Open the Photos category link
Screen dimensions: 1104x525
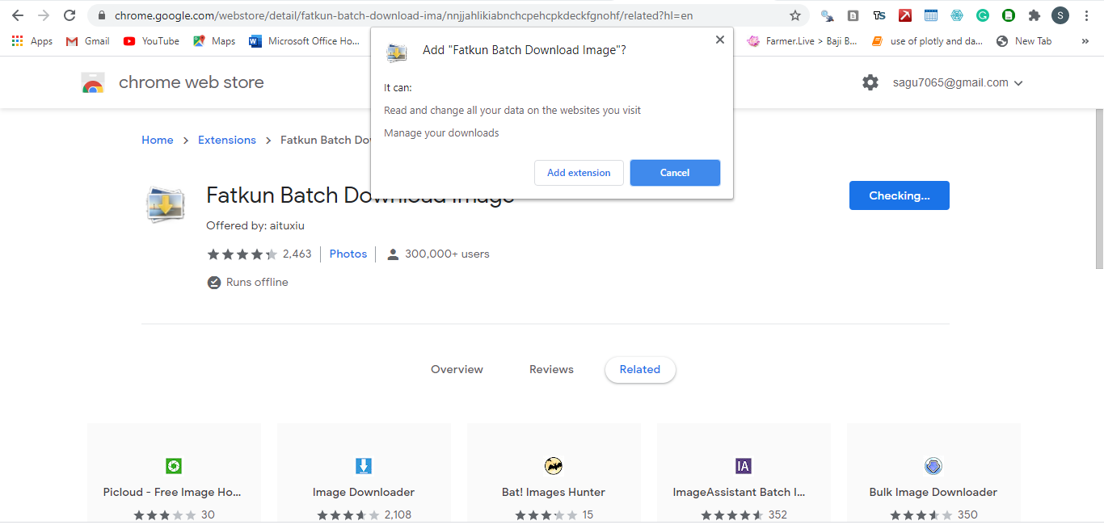(348, 254)
